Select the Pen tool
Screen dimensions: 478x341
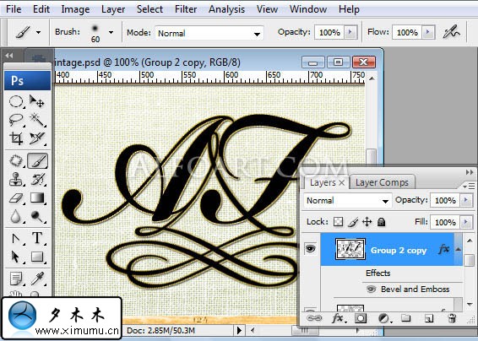tap(16, 238)
